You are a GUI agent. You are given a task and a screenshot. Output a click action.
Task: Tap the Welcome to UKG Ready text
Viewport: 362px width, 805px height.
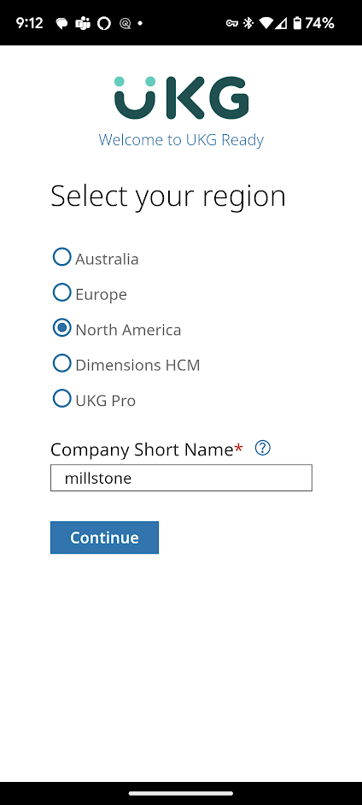[181, 139]
